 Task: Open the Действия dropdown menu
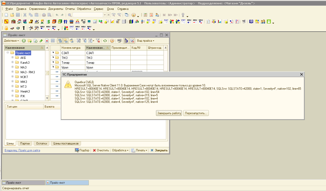coord(11,41)
